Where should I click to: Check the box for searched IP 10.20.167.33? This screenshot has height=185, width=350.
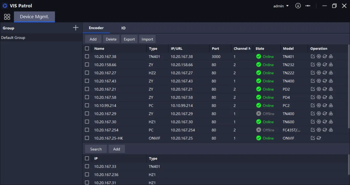pyautogui.click(x=87, y=166)
